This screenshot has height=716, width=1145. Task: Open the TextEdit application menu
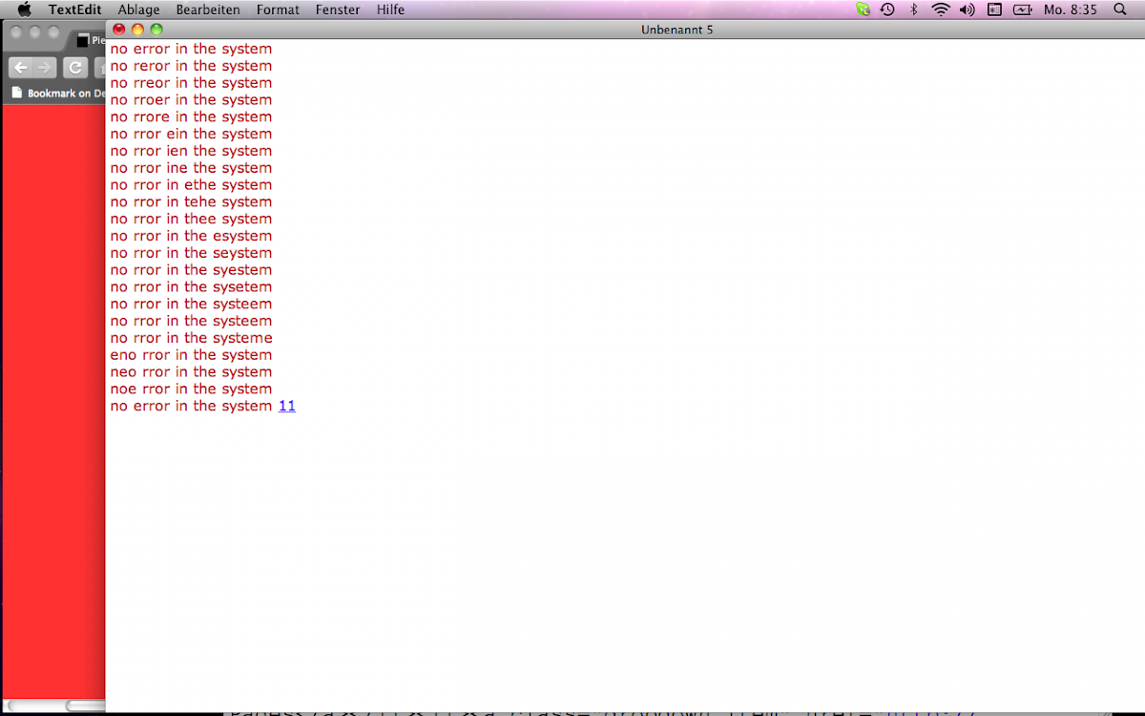pos(74,10)
